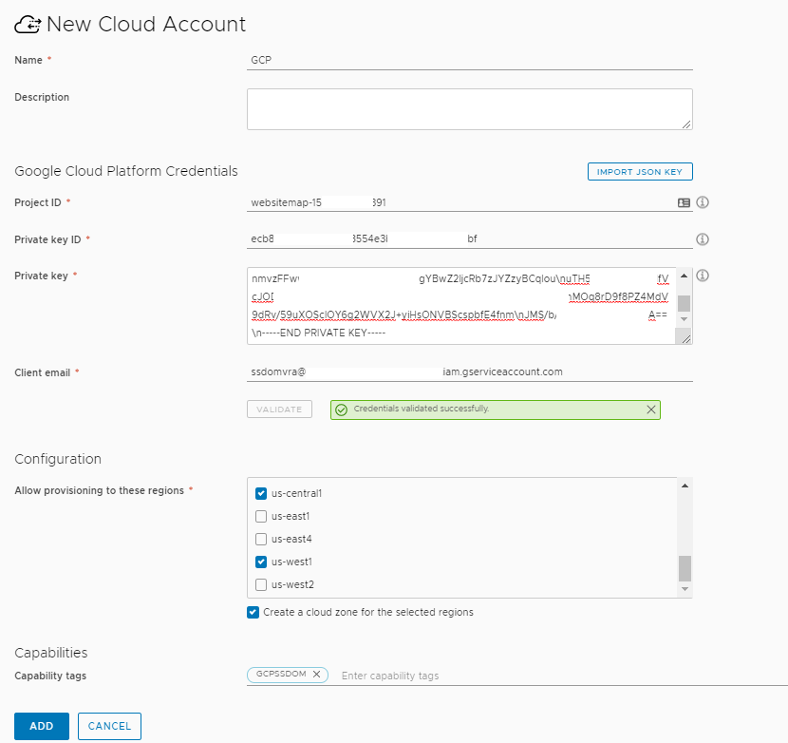The image size is (788, 743).
Task: Click the Private key ID info icon
Action: tap(702, 238)
